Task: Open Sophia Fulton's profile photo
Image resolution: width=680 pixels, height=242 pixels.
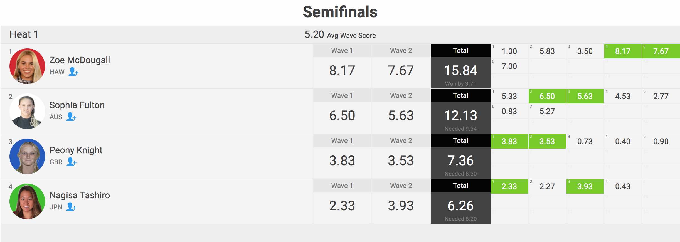Action: [27, 111]
